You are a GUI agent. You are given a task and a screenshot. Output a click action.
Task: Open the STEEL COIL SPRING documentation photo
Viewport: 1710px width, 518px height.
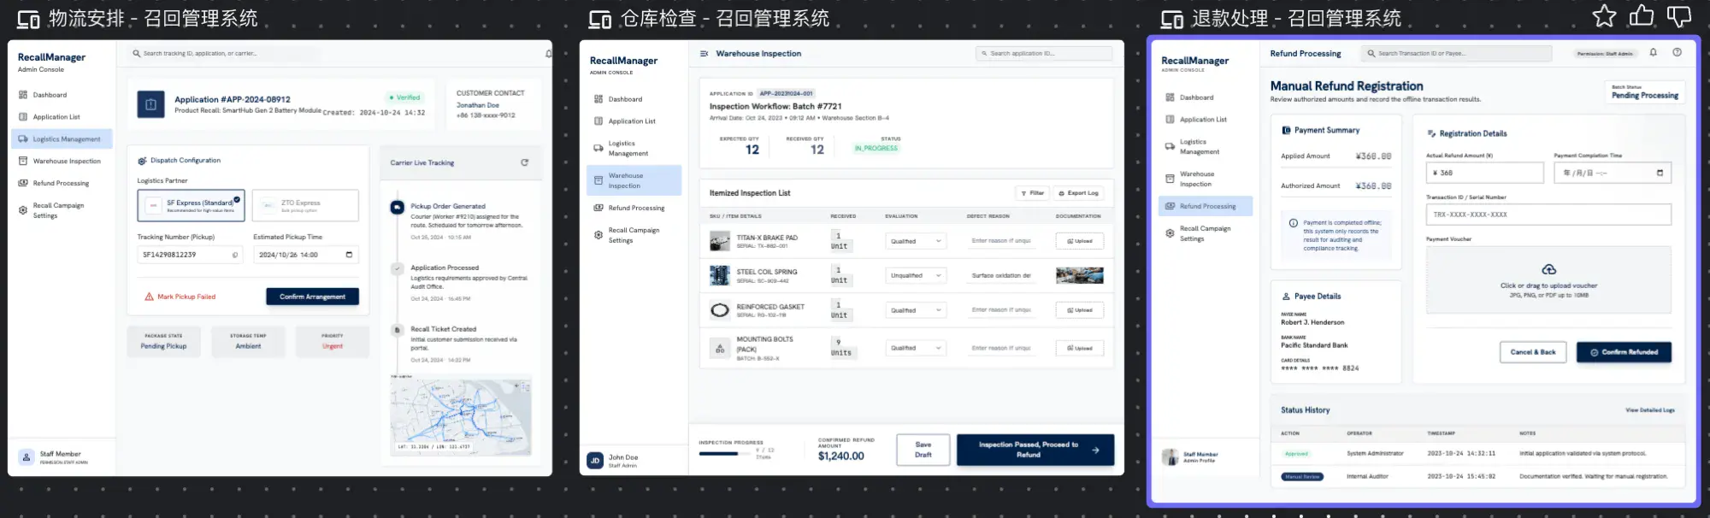1079,275
